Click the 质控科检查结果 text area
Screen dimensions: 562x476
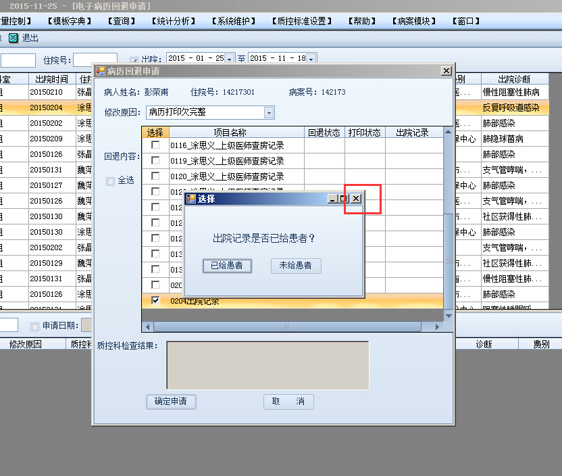(267, 365)
